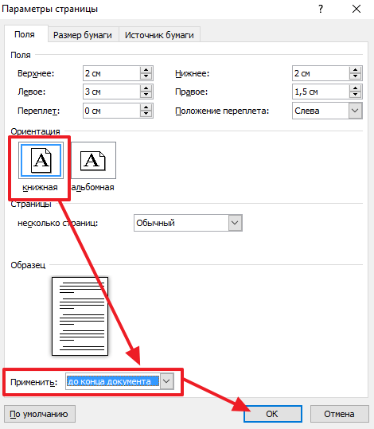Viewport: 374px width, 429px height.
Task: Click the По умолчанию button
Action: [x=39, y=414]
